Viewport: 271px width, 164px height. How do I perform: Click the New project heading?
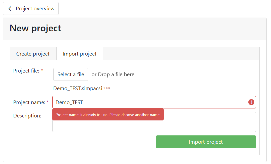pos(35,28)
